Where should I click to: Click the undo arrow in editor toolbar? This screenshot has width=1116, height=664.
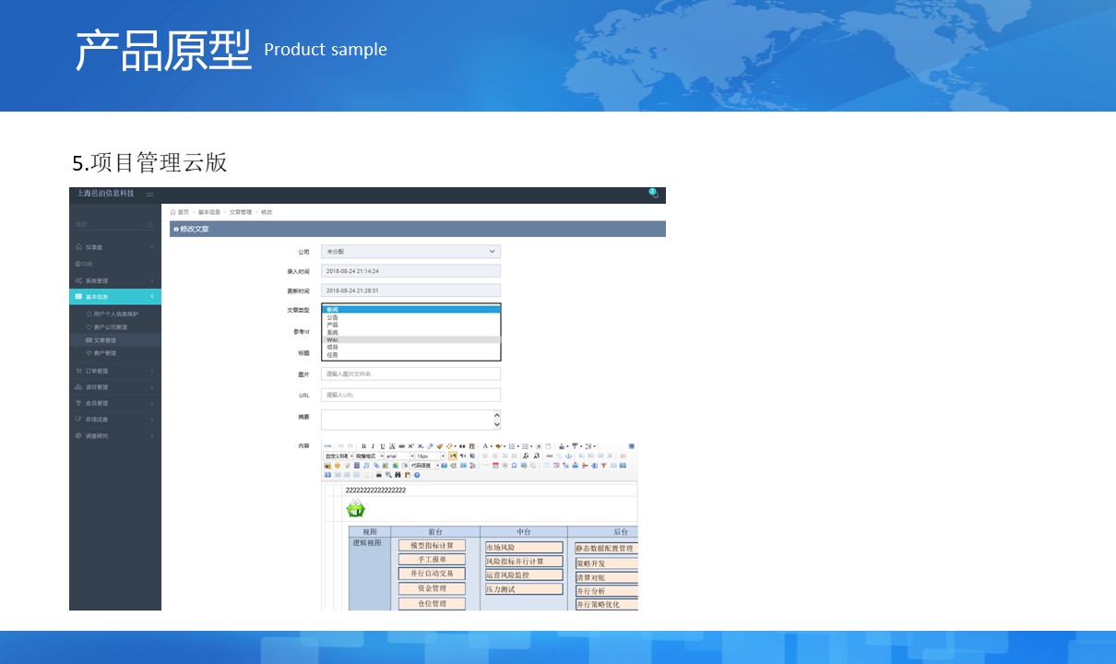pos(340,446)
